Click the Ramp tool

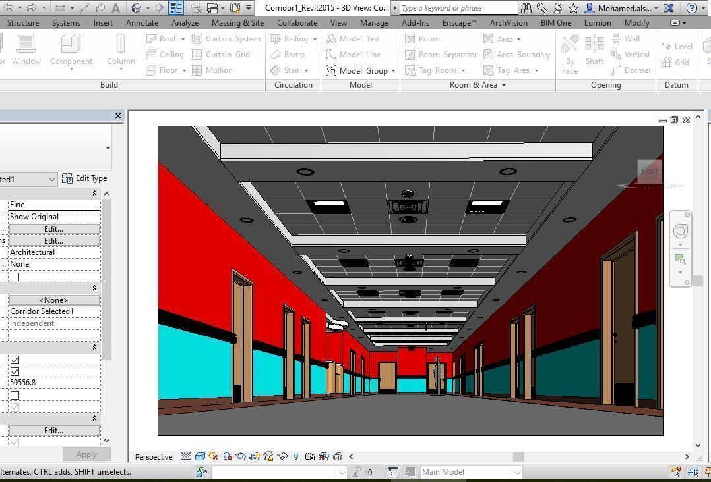288,54
